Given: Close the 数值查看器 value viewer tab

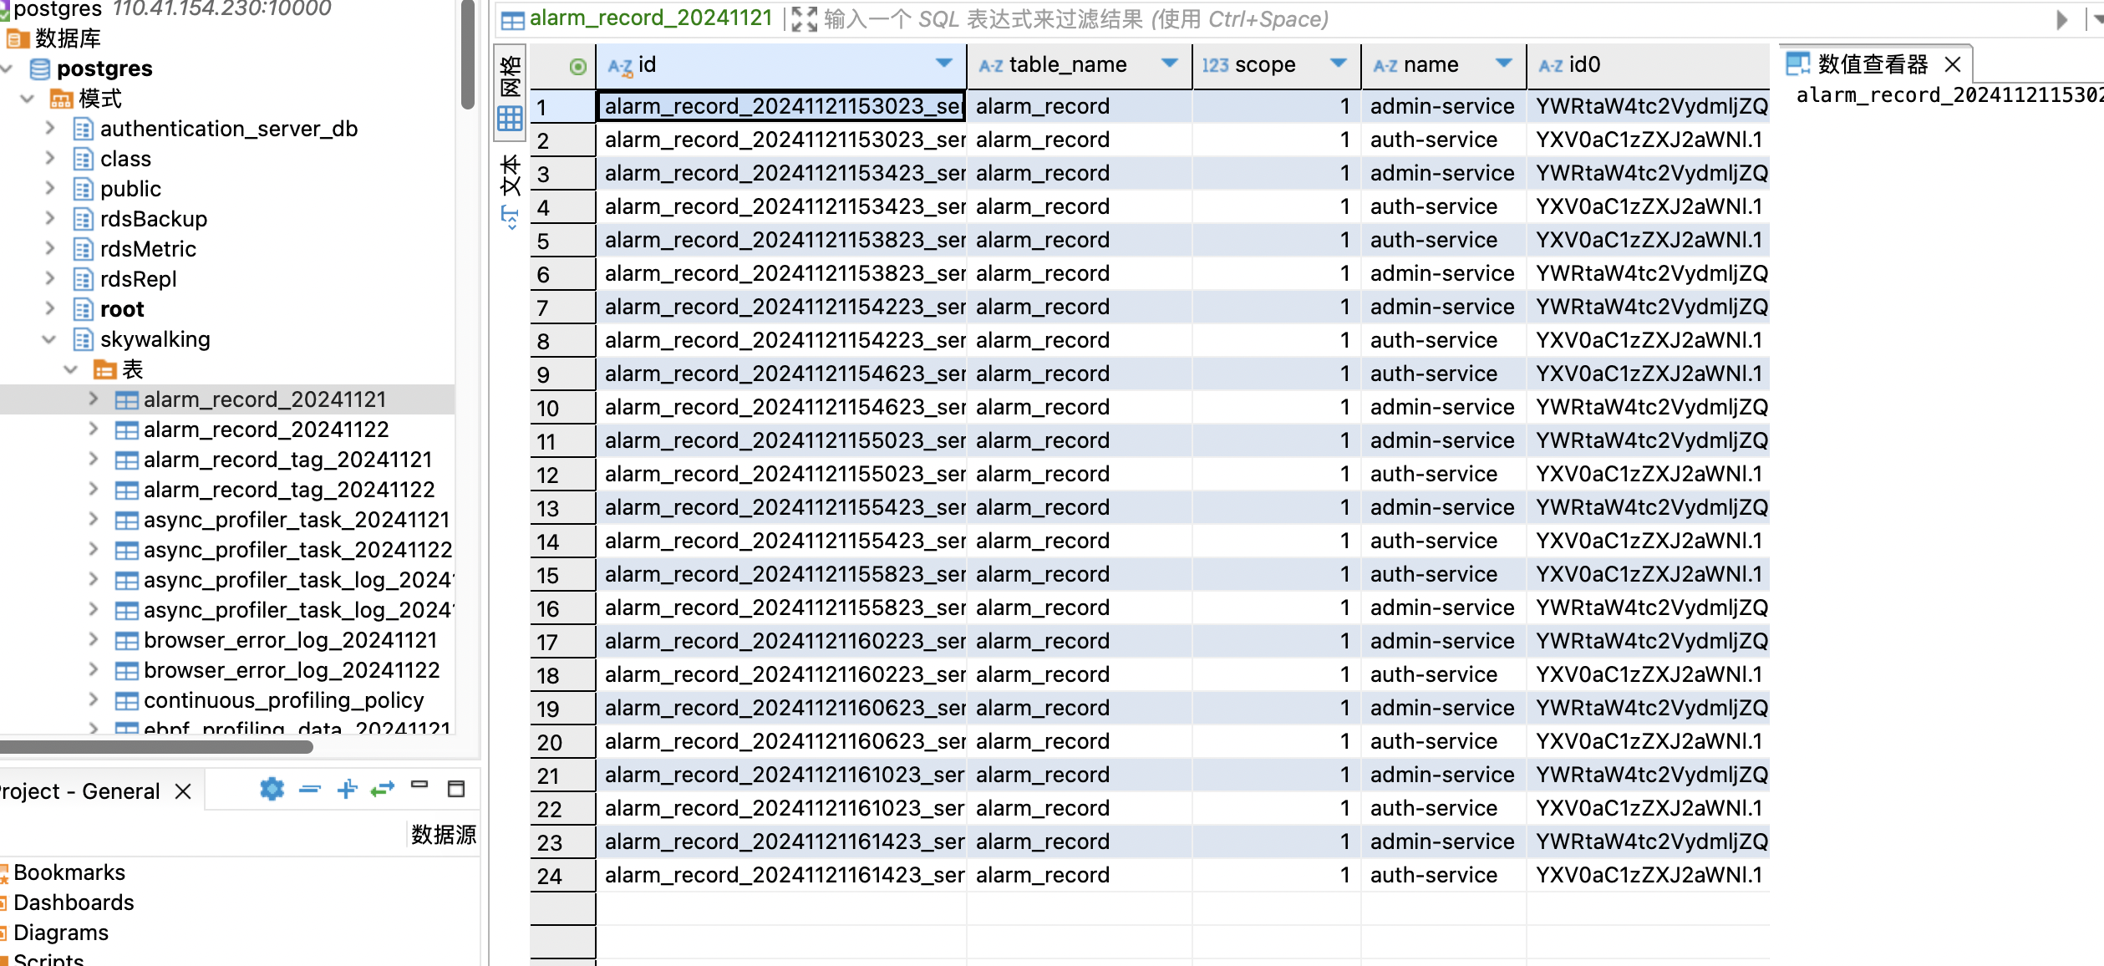Looking at the screenshot, I should 1953,64.
